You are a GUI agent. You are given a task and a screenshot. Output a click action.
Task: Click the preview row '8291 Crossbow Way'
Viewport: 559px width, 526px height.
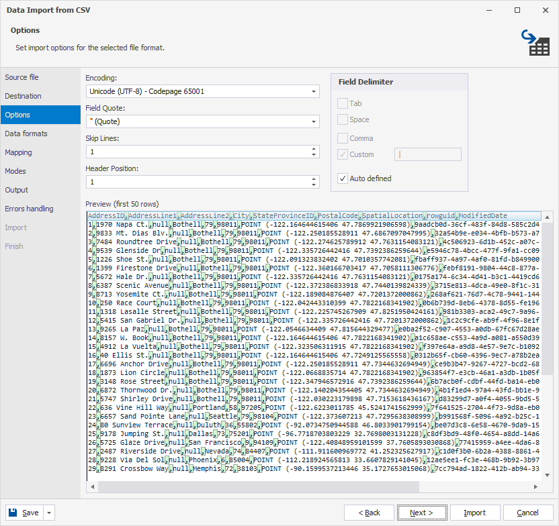point(314,469)
